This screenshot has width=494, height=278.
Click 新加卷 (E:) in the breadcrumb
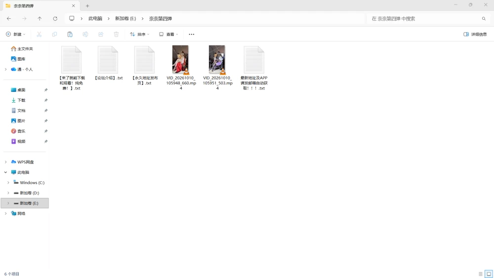pyautogui.click(x=125, y=19)
